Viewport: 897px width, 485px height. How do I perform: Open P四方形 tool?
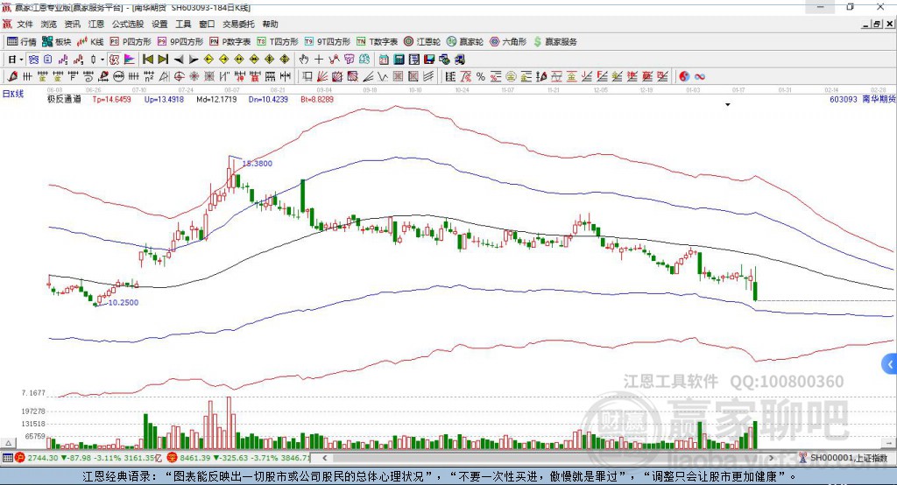131,42
